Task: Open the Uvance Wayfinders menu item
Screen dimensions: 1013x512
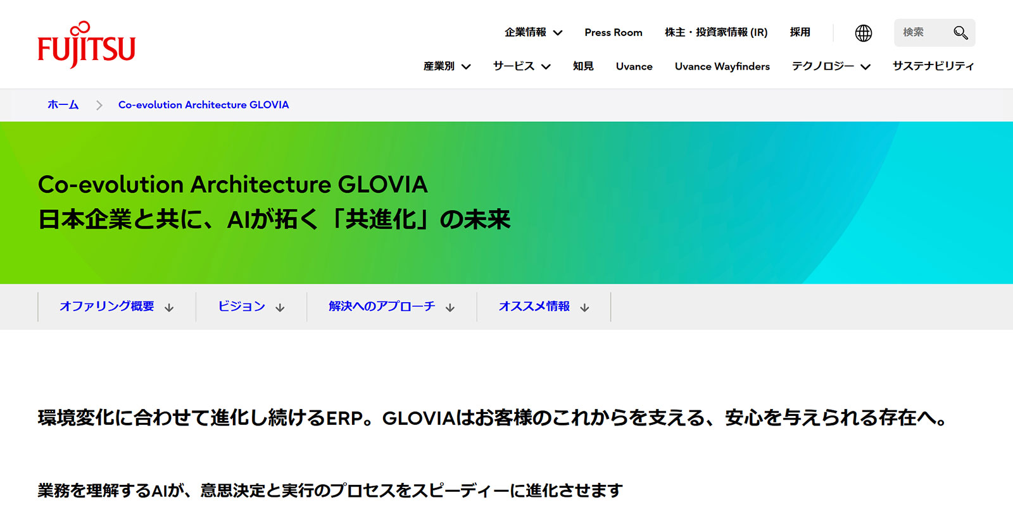Action: [722, 66]
